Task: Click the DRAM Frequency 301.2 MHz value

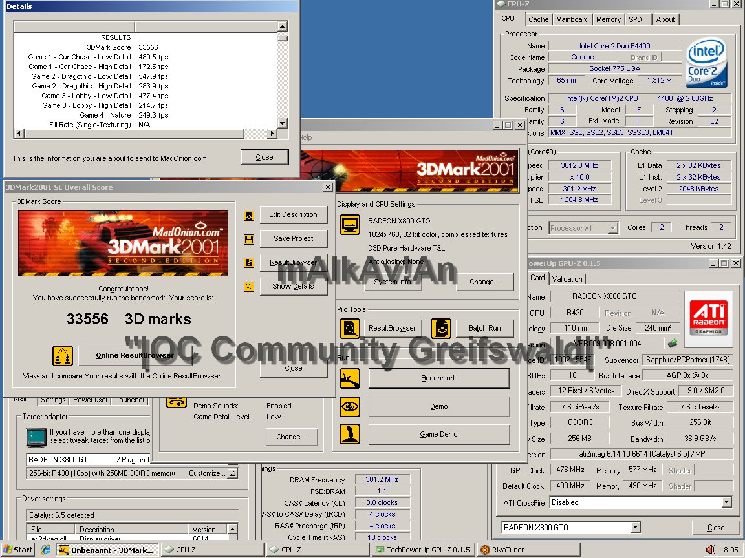Action: (382, 480)
